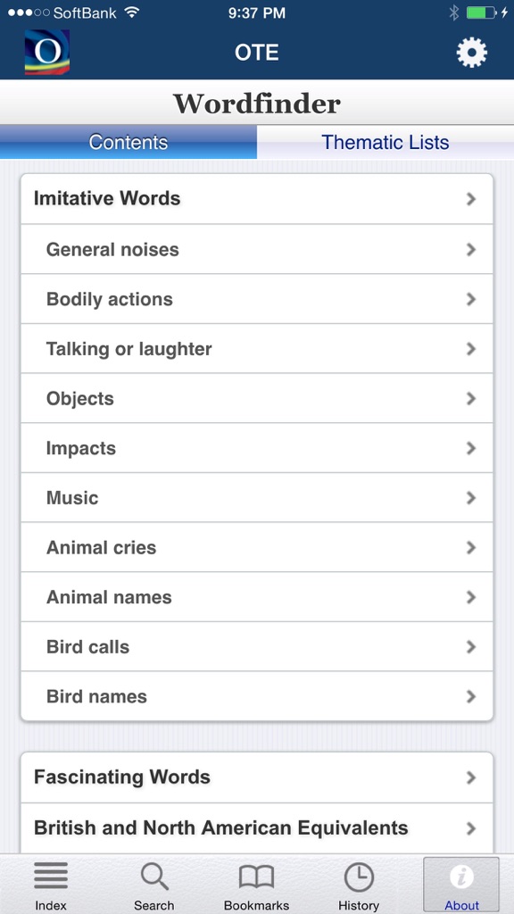514x914 pixels.
Task: Switch to the Thematic Lists tab
Action: [x=385, y=142]
